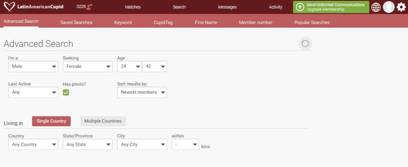Image resolution: width=408 pixels, height=167 pixels.
Task: Open the Seeking Female dropdown
Action: point(87,66)
